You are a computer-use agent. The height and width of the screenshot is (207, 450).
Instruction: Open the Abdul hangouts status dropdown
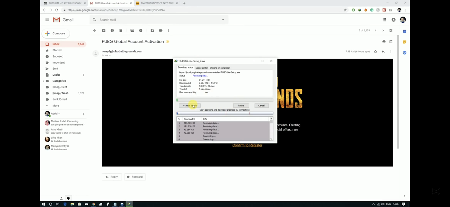(59, 114)
